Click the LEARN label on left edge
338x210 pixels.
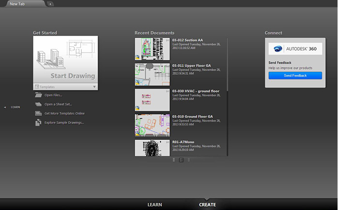pos(15,107)
